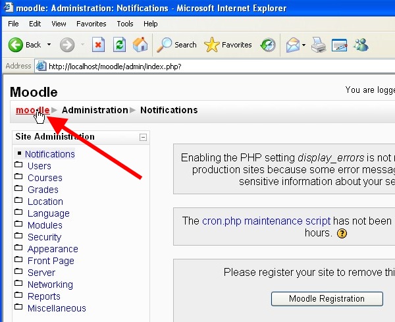Click the grey Forward arrow icon
Viewport: 395px width, 322px height.
(67, 45)
